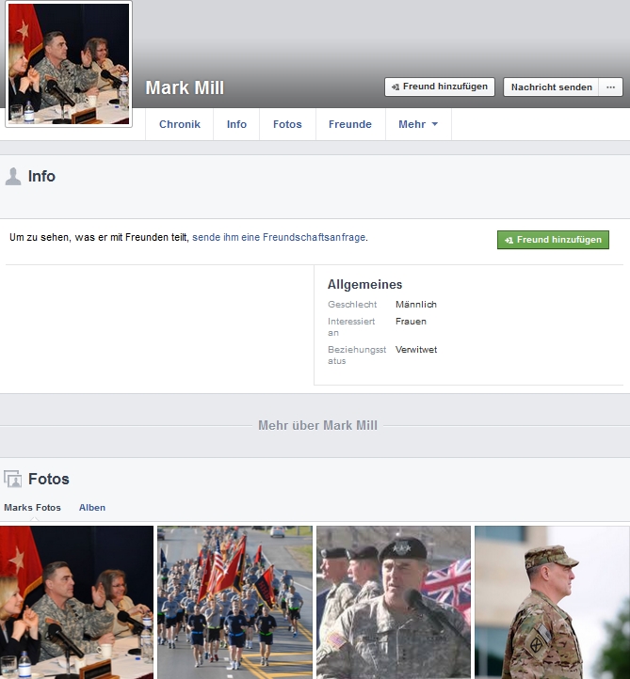Click the Mark Mill profile name
The height and width of the screenshot is (679, 630).
click(185, 88)
